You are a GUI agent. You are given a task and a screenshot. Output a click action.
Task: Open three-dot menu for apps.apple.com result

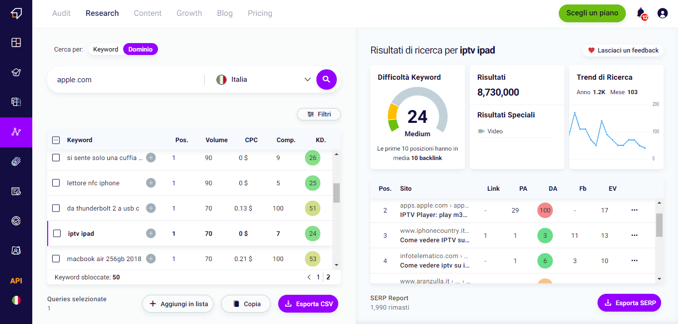click(634, 210)
